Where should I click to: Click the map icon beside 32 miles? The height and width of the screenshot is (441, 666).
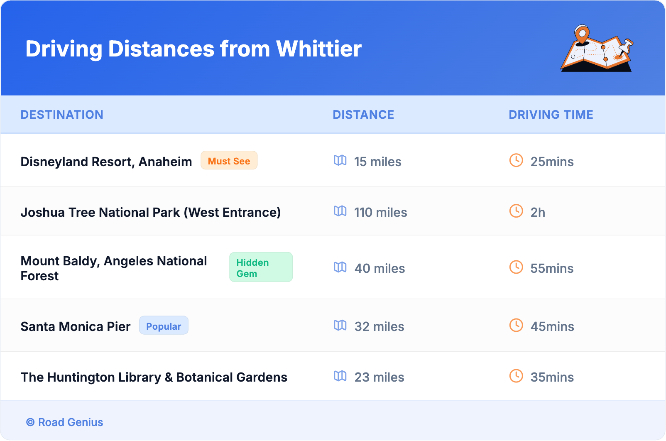[340, 325]
